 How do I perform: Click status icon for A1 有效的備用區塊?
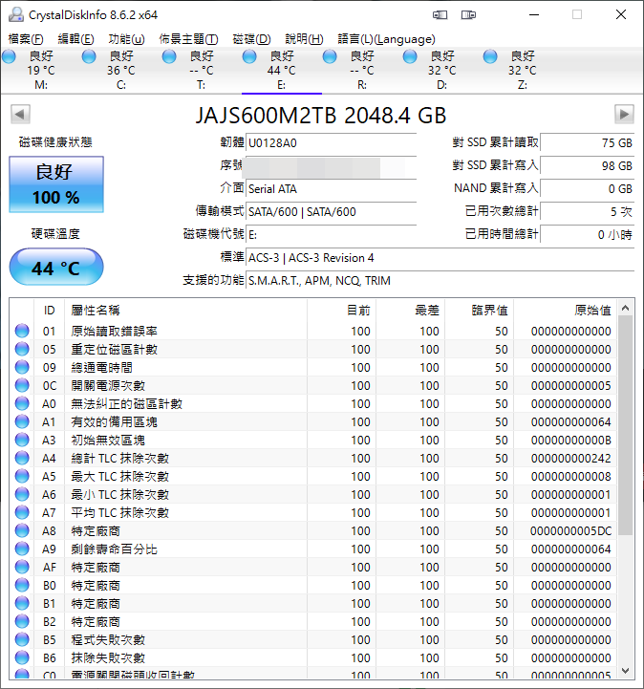coord(22,421)
